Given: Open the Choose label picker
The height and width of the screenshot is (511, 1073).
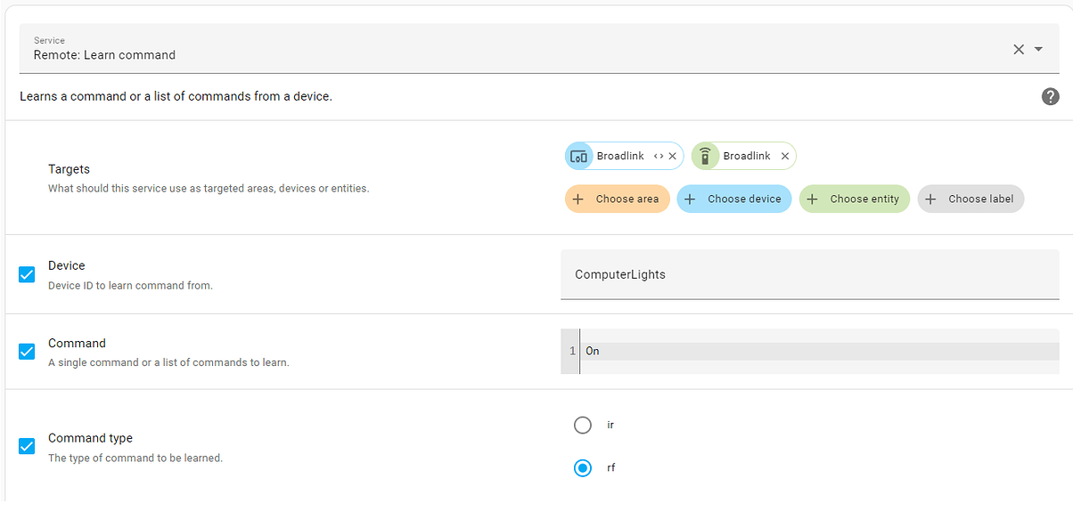Looking at the screenshot, I should point(971,199).
